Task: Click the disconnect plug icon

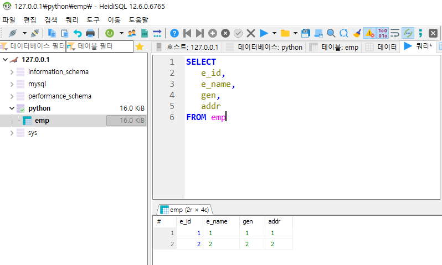Action: [35, 33]
